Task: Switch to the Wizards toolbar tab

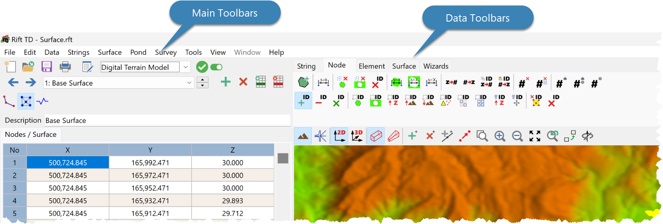Action: 436,66
